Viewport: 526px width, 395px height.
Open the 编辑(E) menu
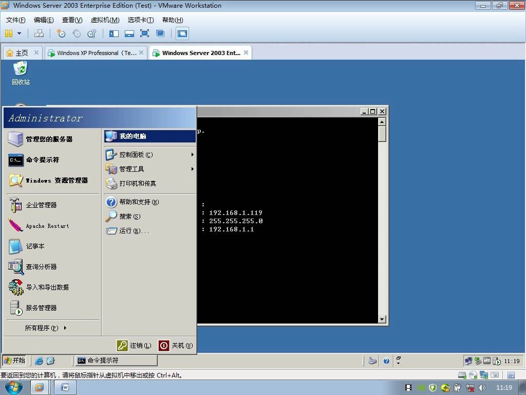pos(44,20)
